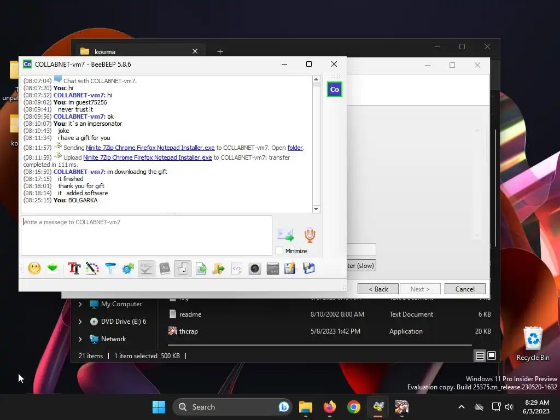This screenshot has height=420, width=560.
Task: Open chat settings gears icon
Action: pyautogui.click(x=128, y=268)
